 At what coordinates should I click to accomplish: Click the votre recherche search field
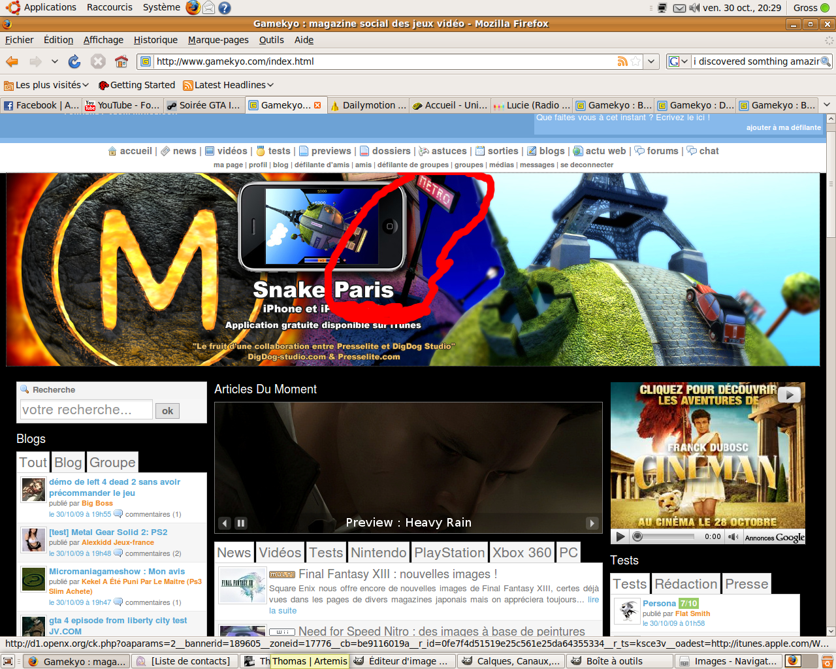tap(86, 410)
